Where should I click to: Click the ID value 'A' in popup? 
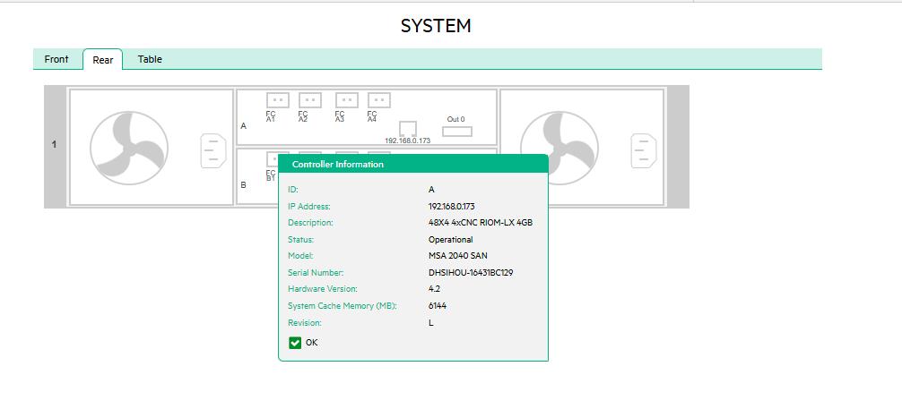pos(431,190)
